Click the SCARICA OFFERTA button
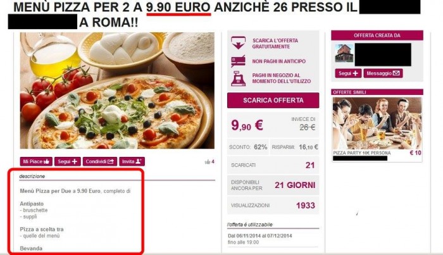The image size is (443, 255). pyautogui.click(x=273, y=100)
